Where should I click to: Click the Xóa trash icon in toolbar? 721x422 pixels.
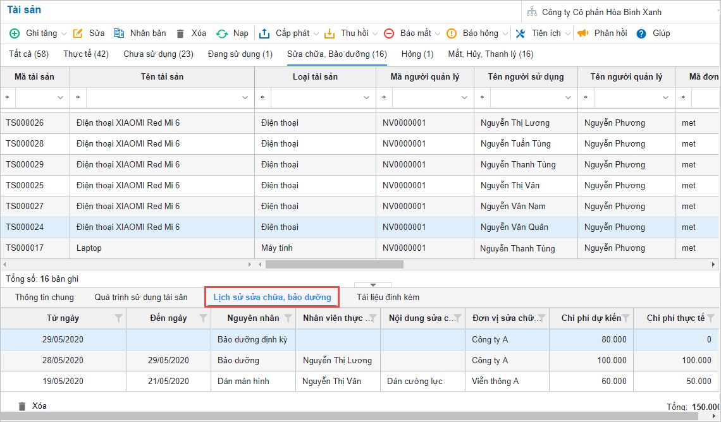coord(180,33)
